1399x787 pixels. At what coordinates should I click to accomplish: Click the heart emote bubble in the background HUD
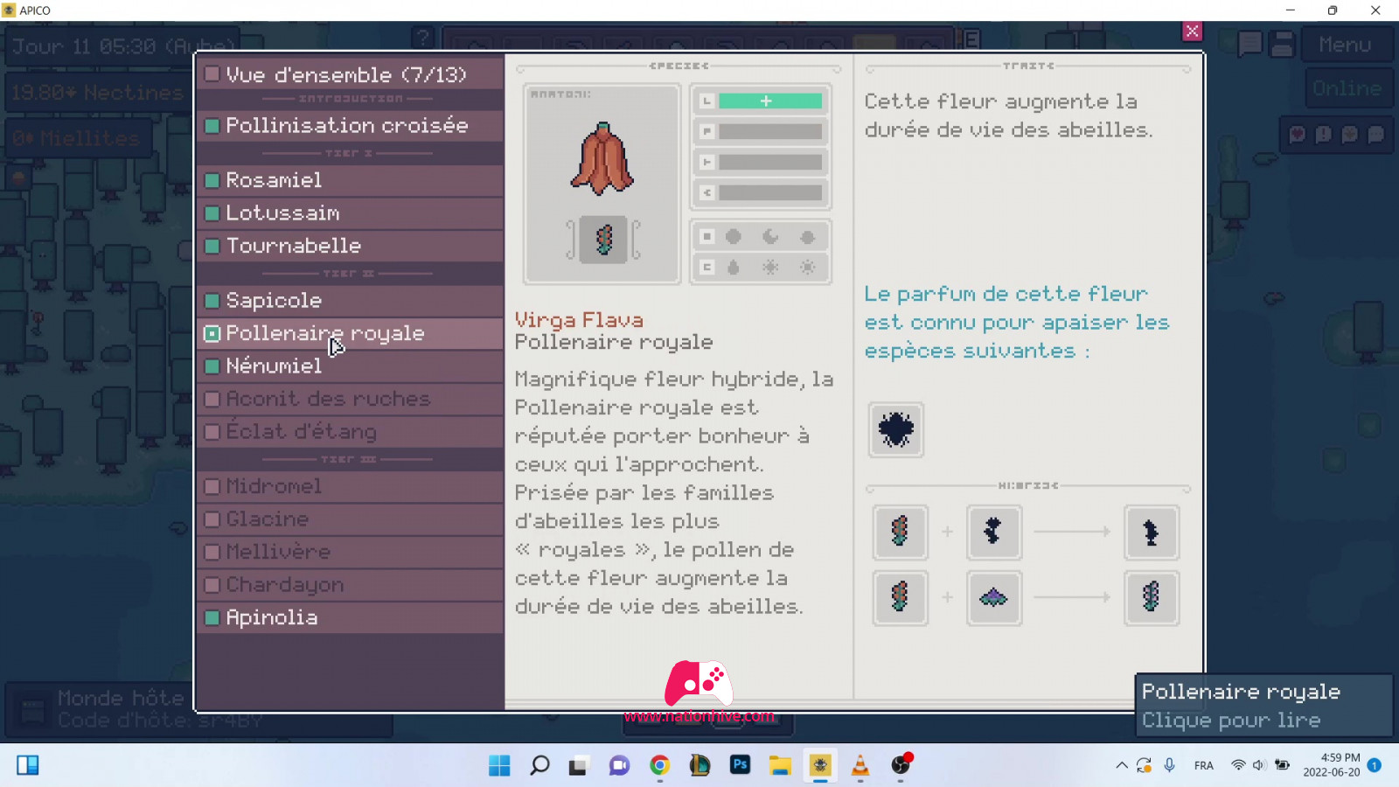[1298, 135]
